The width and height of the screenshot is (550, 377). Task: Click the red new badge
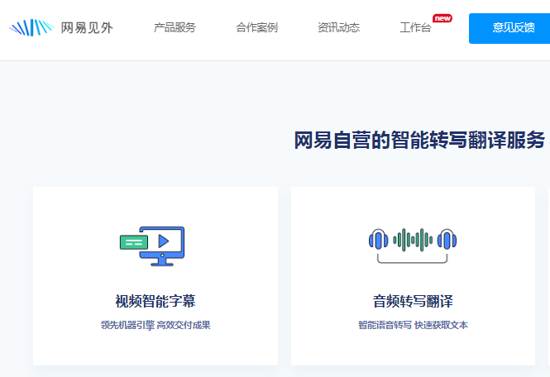coord(442,18)
